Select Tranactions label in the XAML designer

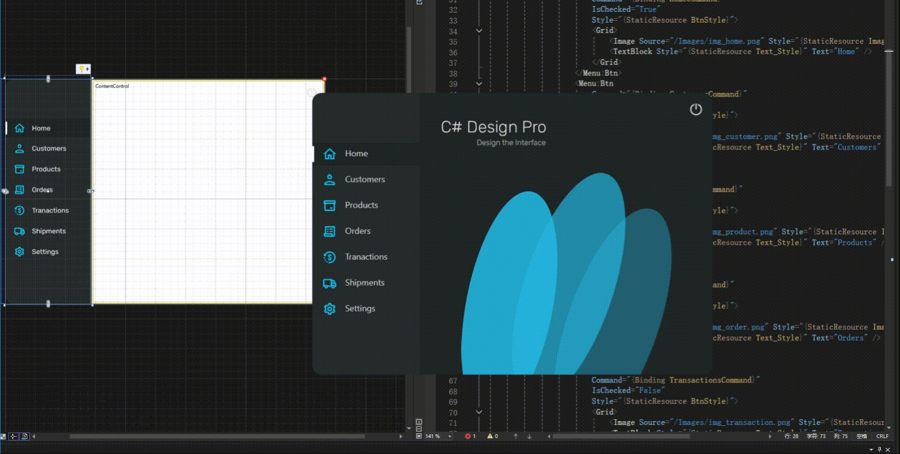[50, 211]
